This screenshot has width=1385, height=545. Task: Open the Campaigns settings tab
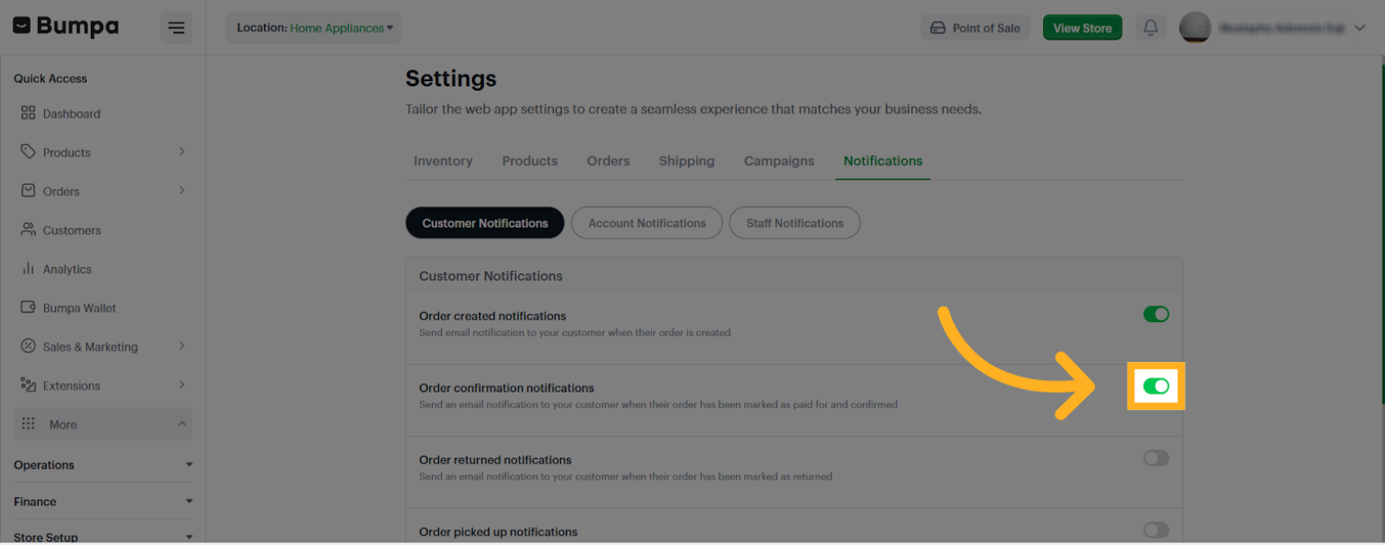(x=778, y=161)
